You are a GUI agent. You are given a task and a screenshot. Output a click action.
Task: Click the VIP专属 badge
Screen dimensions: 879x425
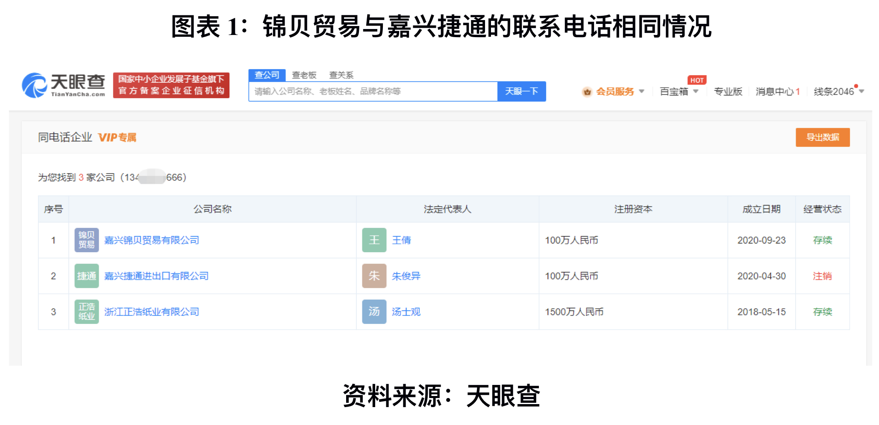tap(117, 137)
